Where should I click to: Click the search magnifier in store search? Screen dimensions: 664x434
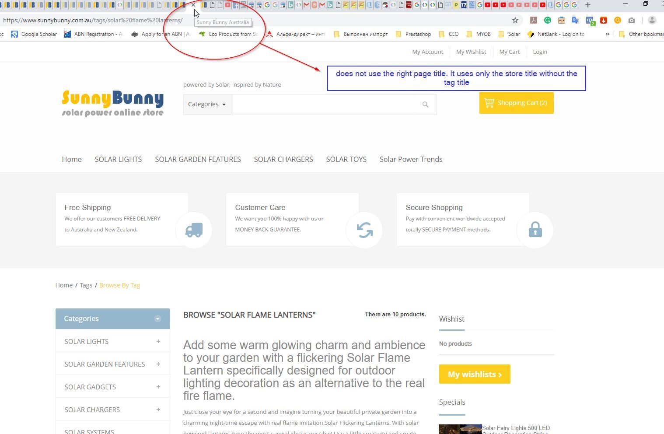coord(425,105)
